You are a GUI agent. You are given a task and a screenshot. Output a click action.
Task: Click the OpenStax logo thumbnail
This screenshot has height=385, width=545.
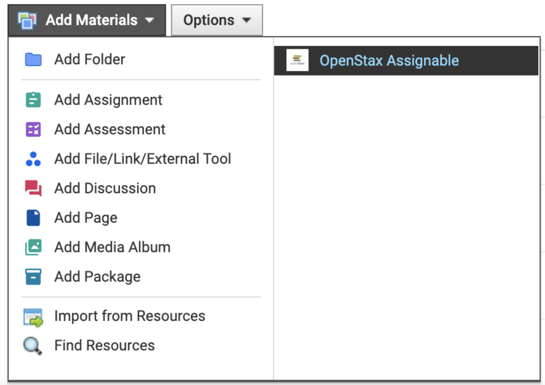[296, 60]
